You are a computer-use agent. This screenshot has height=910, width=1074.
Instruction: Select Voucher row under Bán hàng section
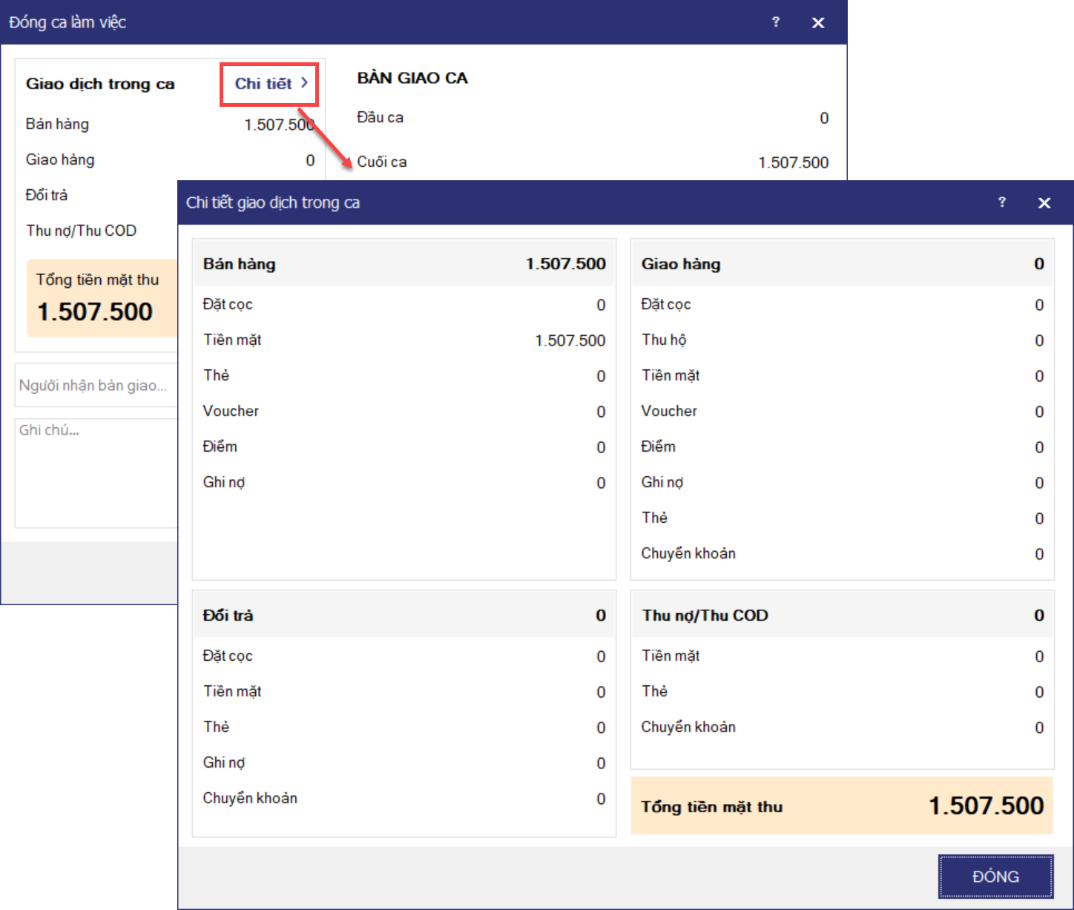404,412
